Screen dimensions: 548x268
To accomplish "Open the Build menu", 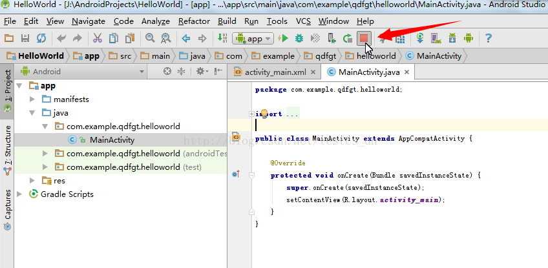I will click(x=227, y=21).
